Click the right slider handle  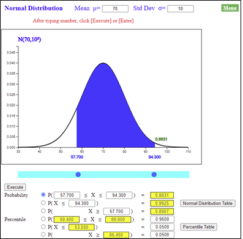tap(154, 175)
